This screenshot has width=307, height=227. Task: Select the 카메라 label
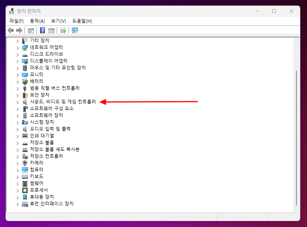[37, 163]
